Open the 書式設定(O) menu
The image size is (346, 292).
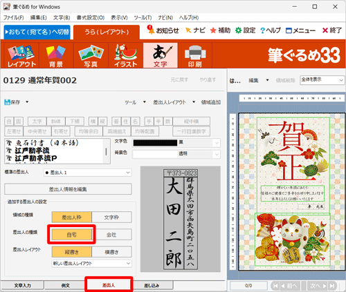tap(91, 18)
